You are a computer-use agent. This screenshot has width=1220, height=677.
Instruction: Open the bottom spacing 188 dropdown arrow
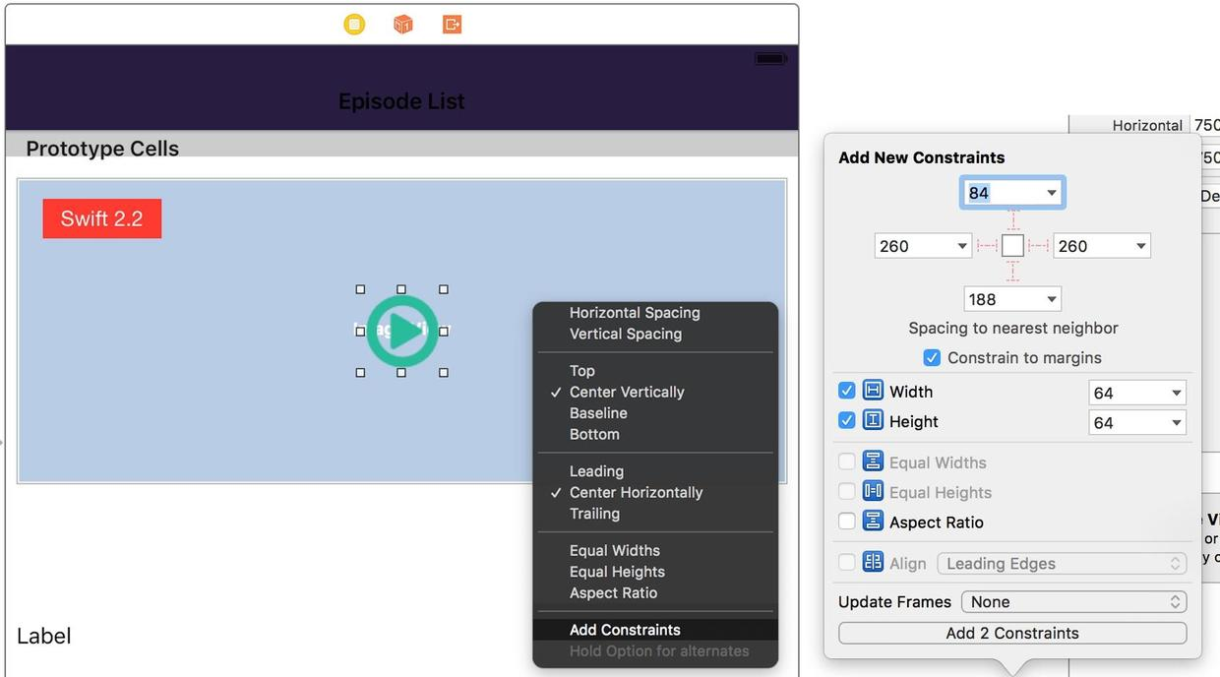pyautogui.click(x=1051, y=299)
